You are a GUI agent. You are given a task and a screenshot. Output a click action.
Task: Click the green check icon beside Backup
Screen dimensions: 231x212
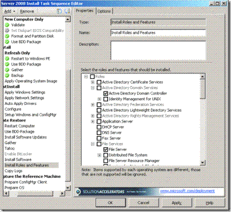point(7,75)
